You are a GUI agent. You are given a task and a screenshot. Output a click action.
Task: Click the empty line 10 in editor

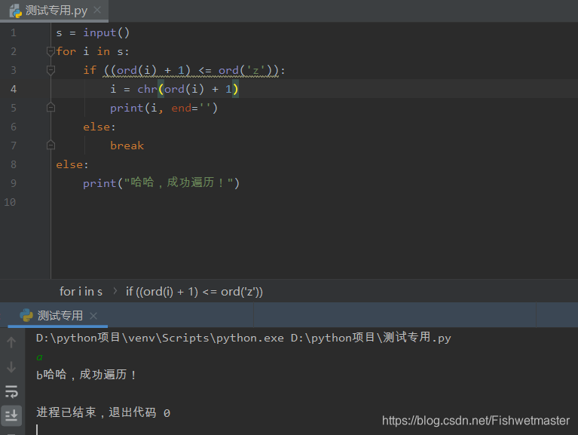pyautogui.click(x=313, y=202)
